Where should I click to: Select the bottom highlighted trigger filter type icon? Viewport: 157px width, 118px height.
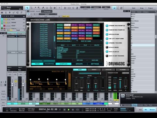pos(110,88)
